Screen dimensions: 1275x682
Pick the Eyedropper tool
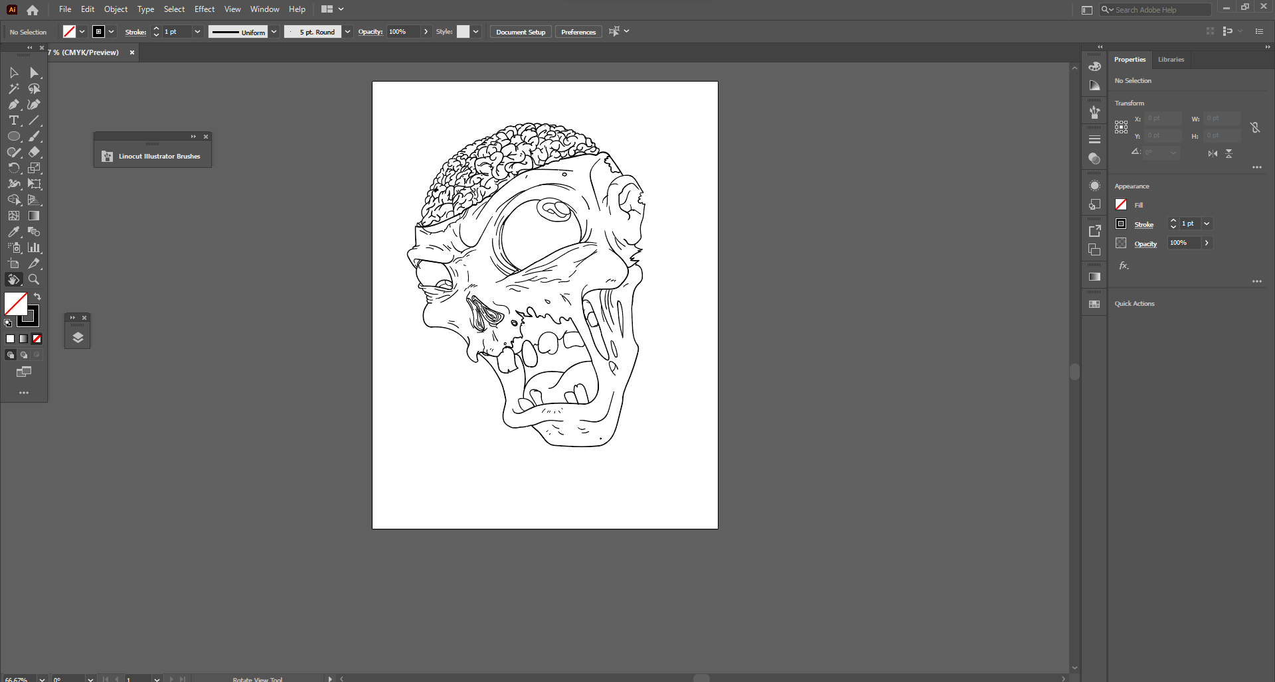(x=14, y=232)
